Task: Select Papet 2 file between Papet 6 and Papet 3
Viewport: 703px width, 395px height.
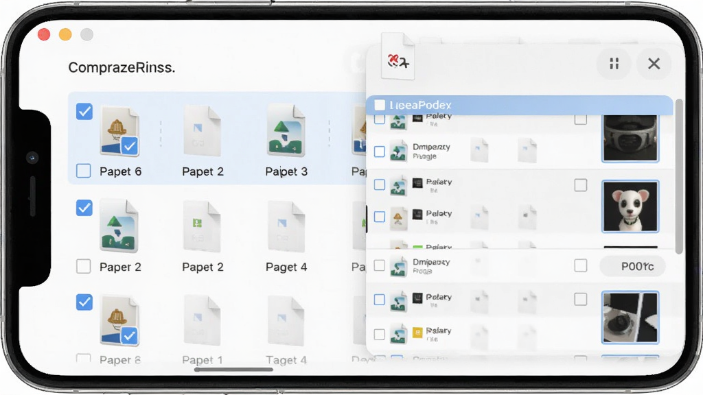Action: pos(203,131)
